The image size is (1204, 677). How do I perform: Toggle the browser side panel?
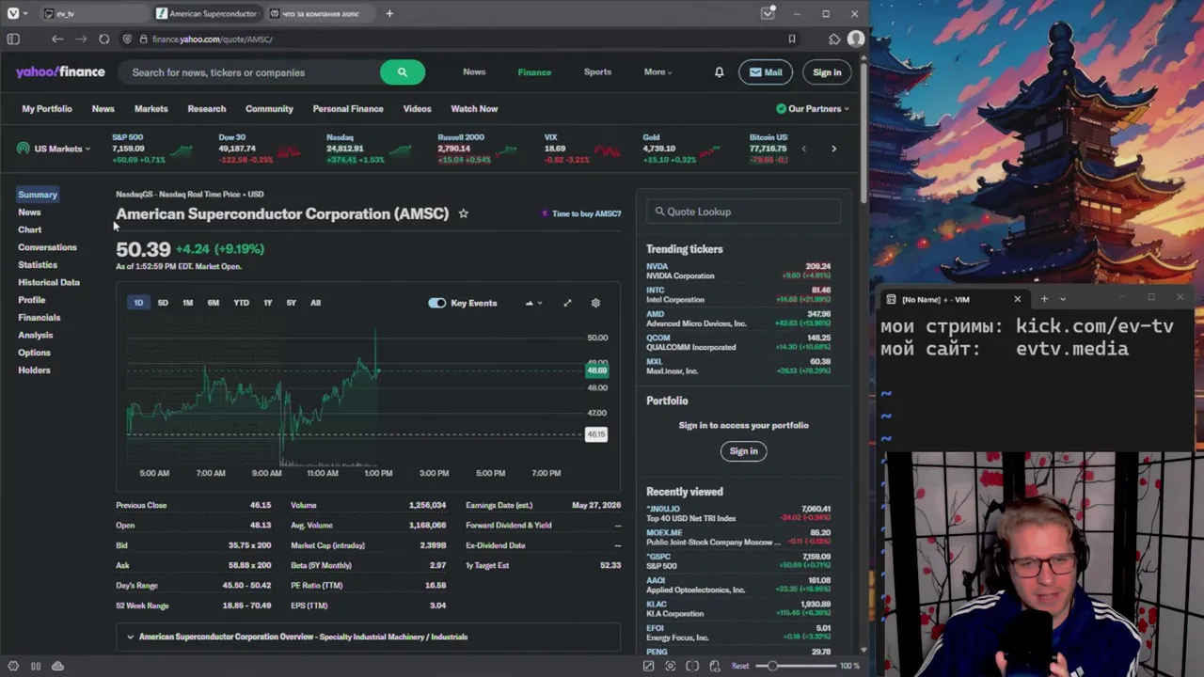(13, 39)
